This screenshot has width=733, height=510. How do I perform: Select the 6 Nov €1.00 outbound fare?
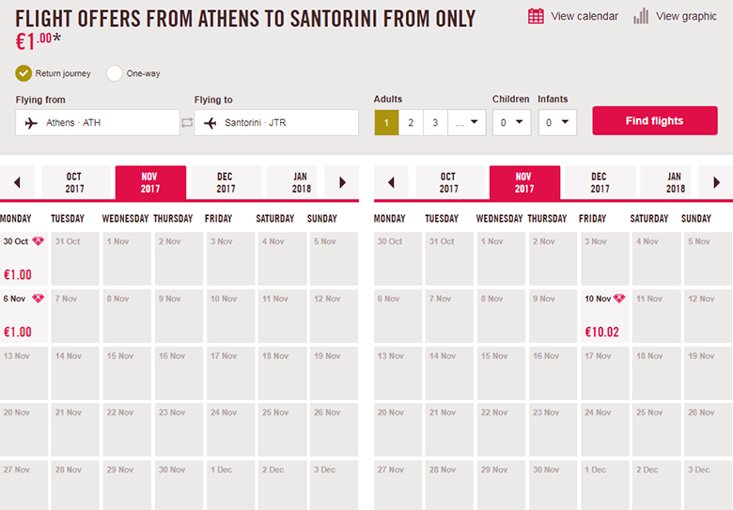click(x=24, y=317)
